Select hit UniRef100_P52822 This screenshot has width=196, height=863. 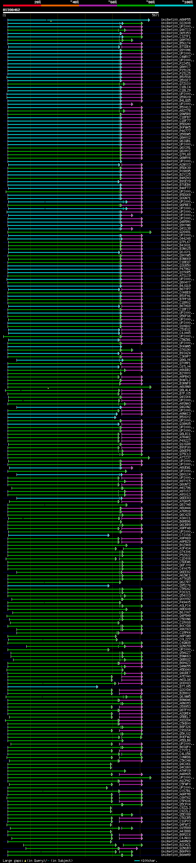176,555
